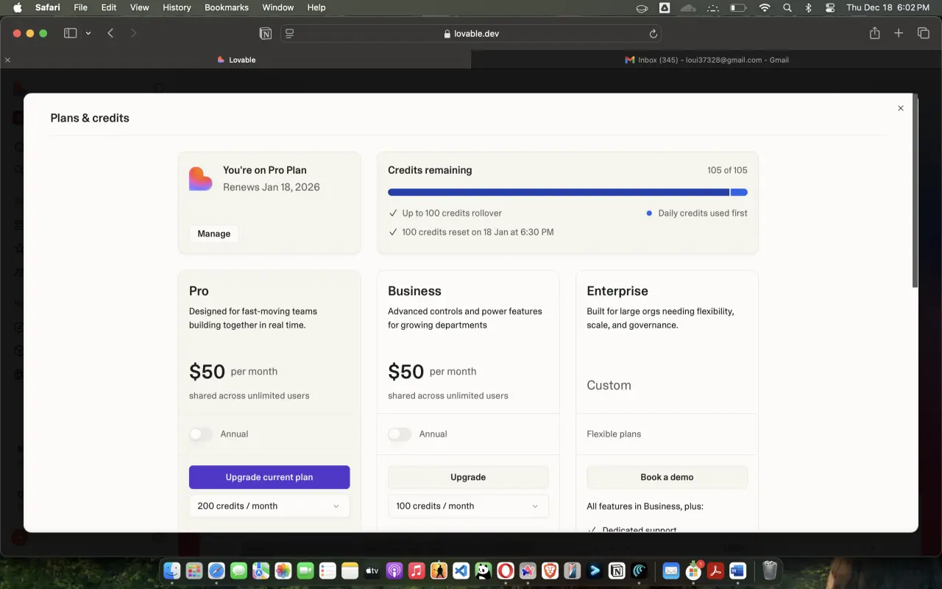The image size is (942, 589).
Task: Click Upgrade current plan button
Action: tap(269, 477)
